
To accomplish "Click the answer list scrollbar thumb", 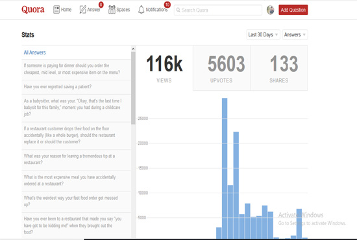I will point(133,88).
